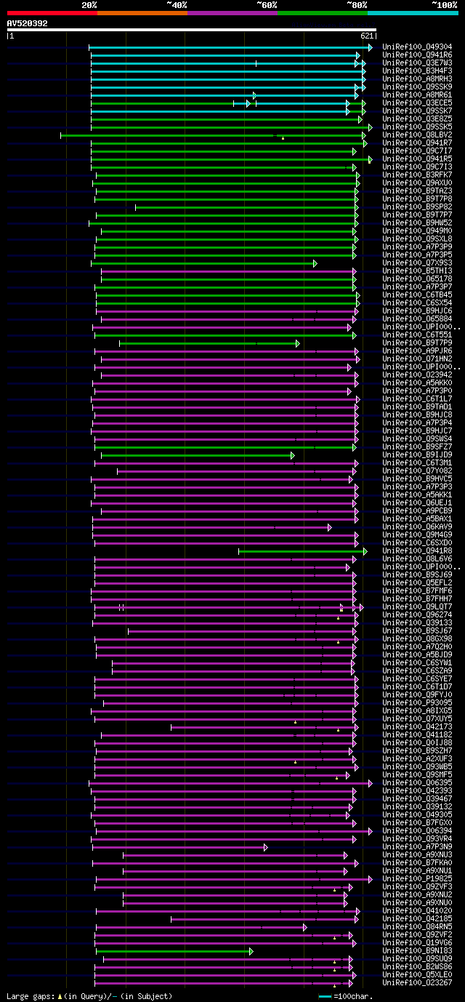Click the orange ~40% legend color segment

point(142,13)
